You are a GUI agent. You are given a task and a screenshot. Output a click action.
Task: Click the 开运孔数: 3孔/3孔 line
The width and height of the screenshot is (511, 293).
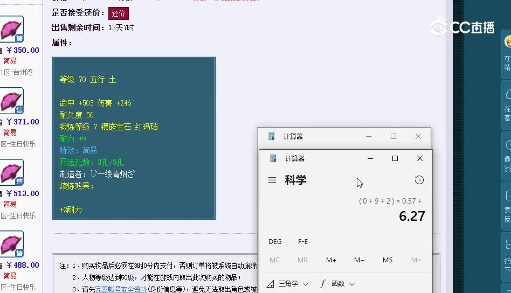click(92, 162)
